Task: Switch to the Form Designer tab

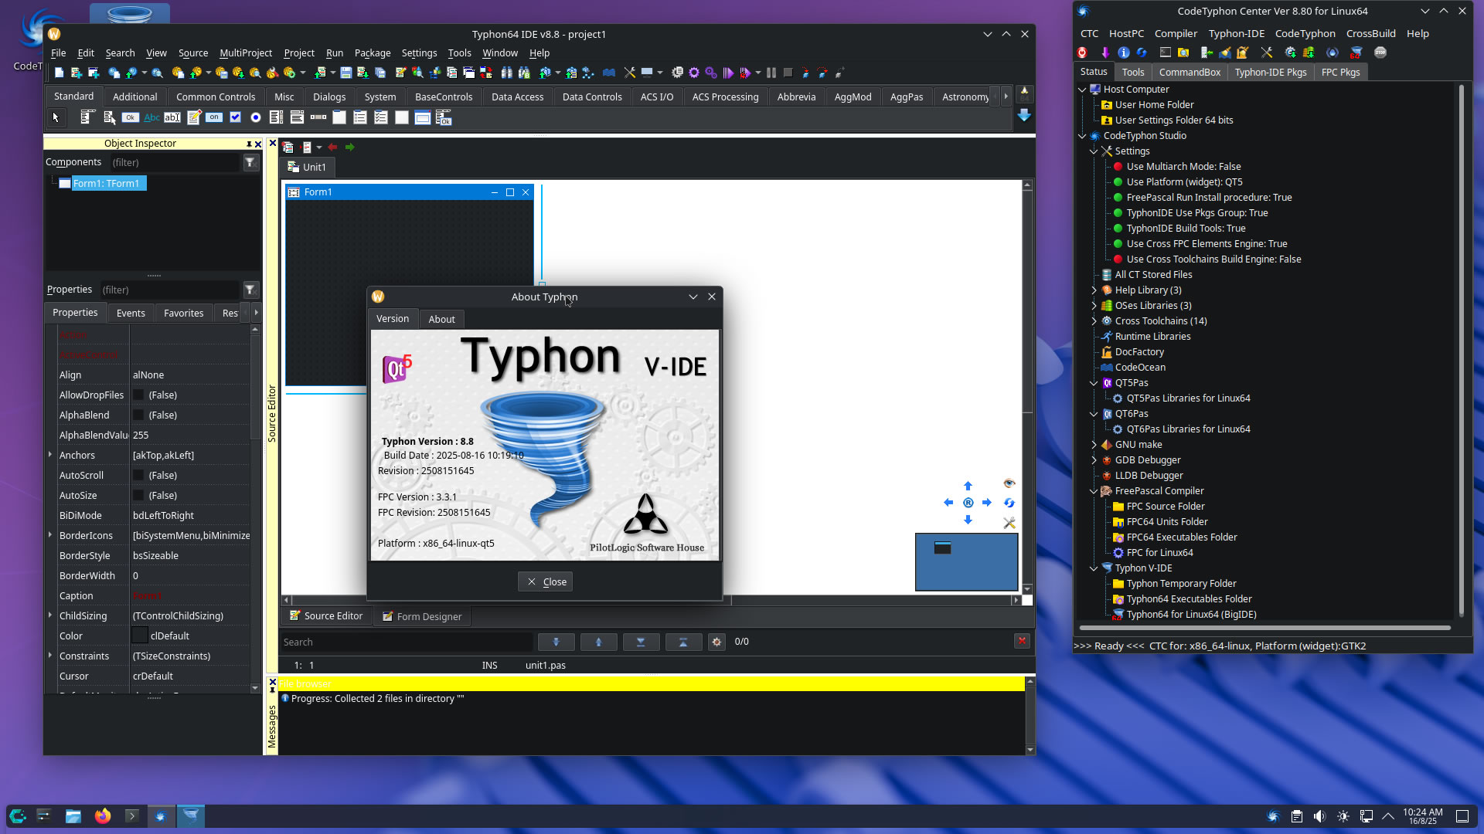Action: pos(421,616)
